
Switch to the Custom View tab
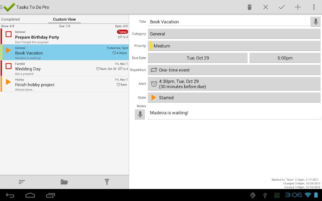[64, 19]
